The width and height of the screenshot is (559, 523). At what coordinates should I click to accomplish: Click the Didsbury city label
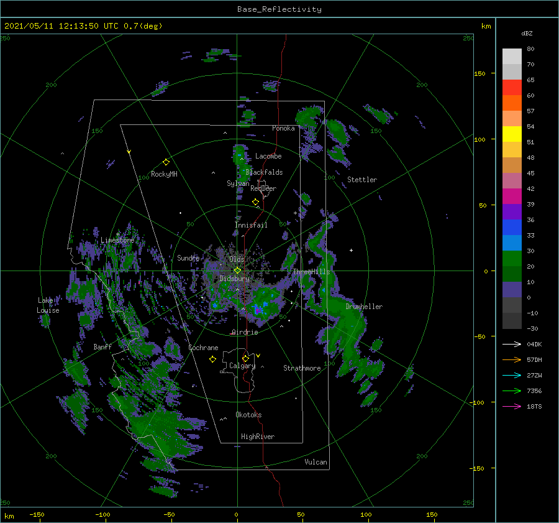(234, 279)
